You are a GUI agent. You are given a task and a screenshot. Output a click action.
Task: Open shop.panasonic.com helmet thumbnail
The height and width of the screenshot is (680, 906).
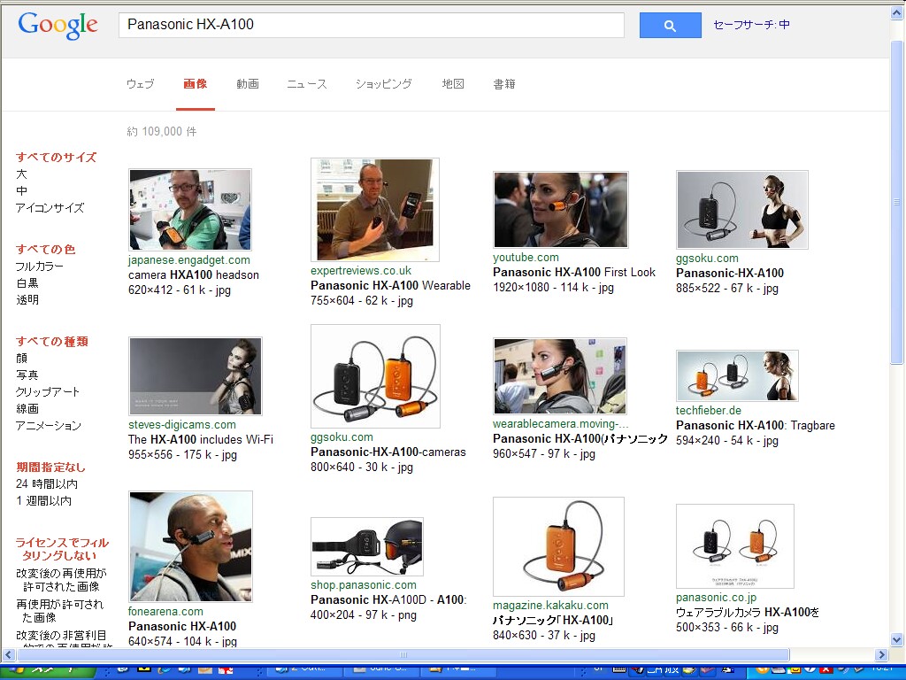point(367,546)
